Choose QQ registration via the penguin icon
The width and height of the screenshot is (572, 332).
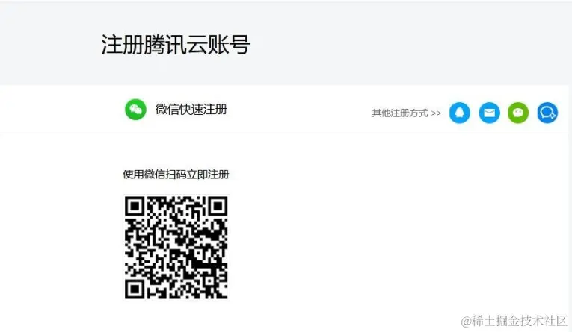460,113
